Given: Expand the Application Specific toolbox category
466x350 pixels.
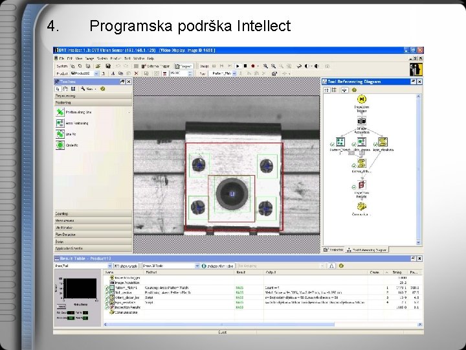Looking at the screenshot, I should (x=93, y=248).
